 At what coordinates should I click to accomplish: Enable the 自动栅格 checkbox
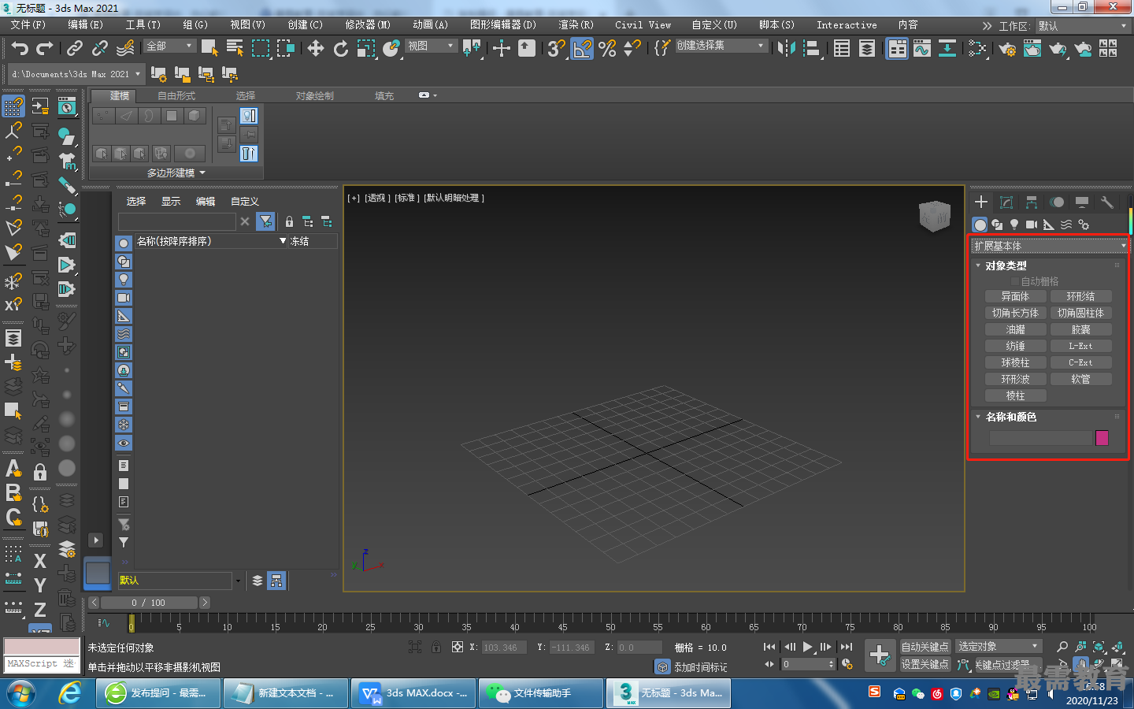(x=1015, y=281)
